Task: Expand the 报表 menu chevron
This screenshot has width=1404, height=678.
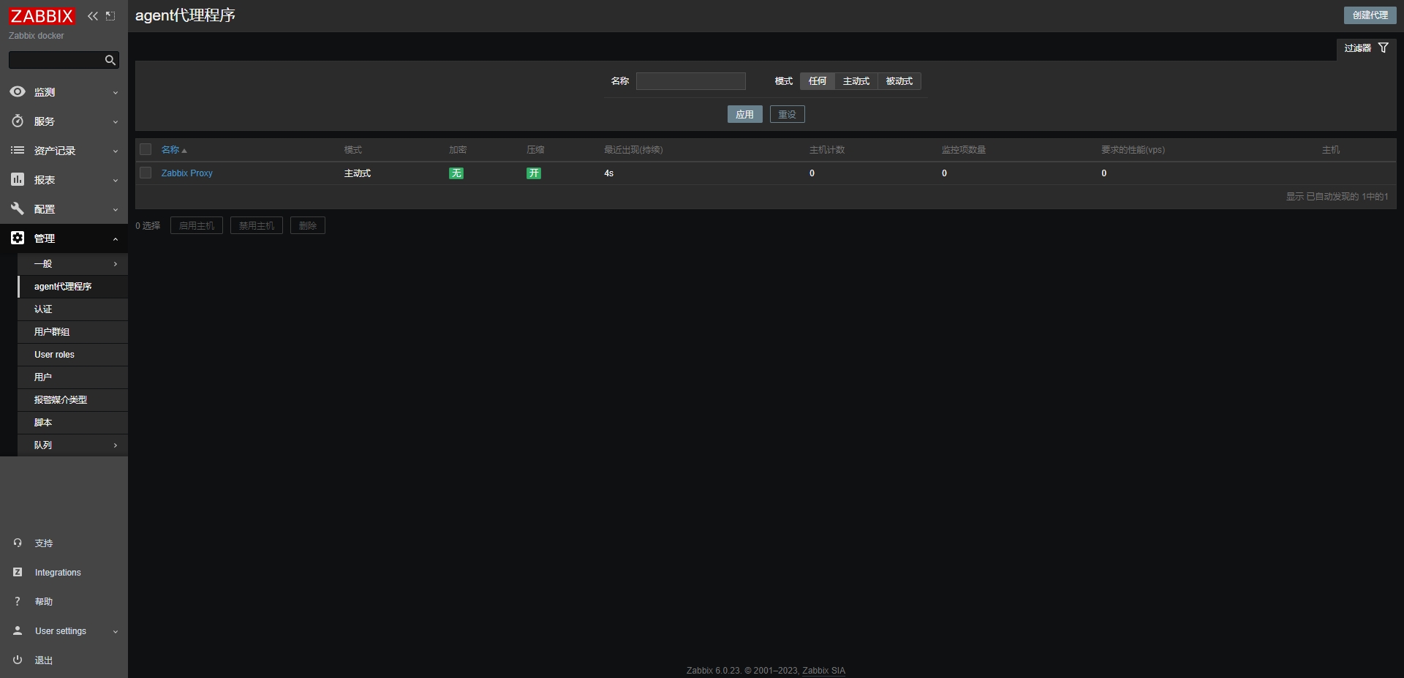Action: pyautogui.click(x=115, y=181)
